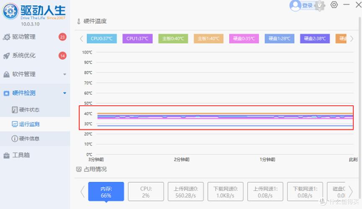Toggle the CPU1:37℃ sensor tag

tap(137, 38)
